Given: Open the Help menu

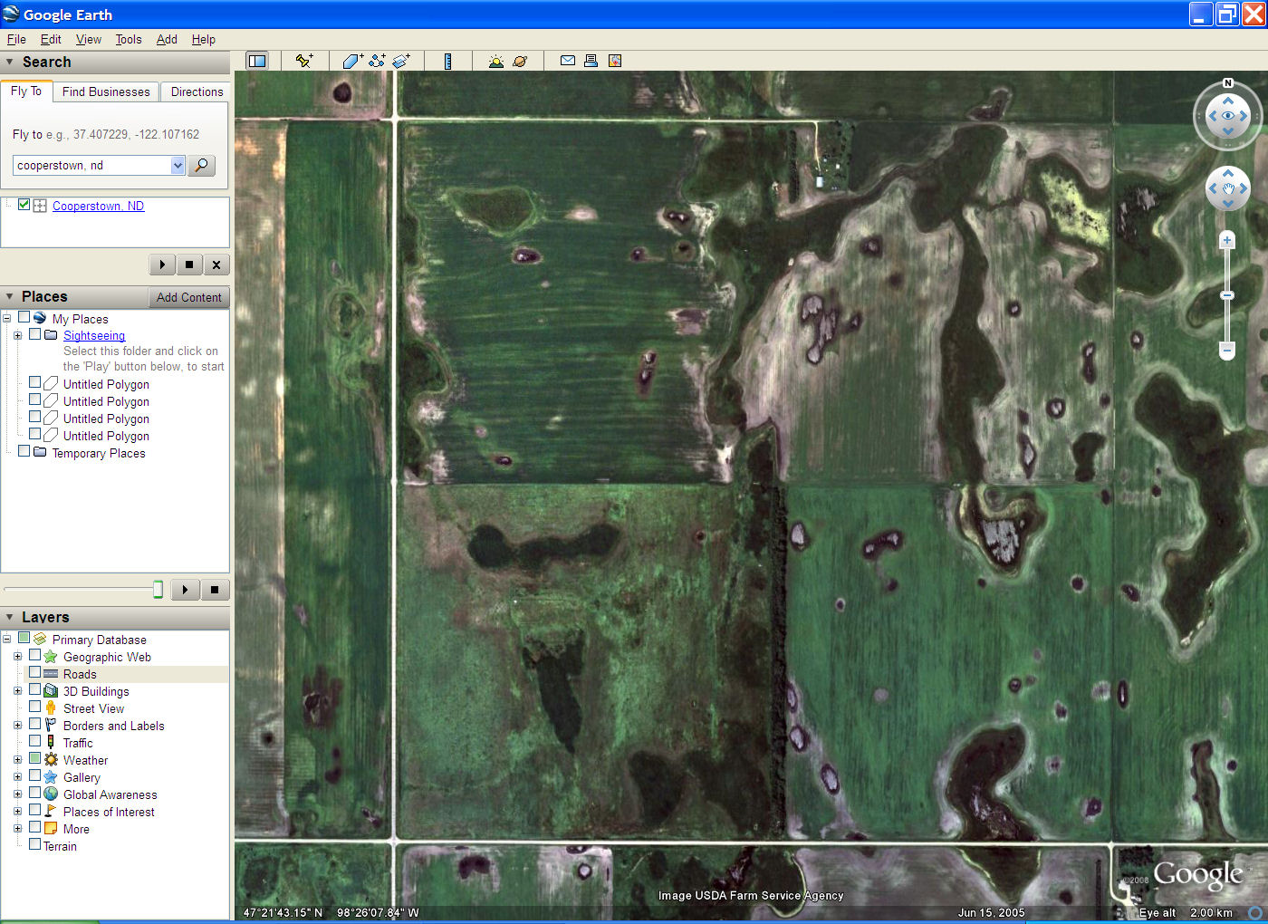Looking at the screenshot, I should [204, 39].
